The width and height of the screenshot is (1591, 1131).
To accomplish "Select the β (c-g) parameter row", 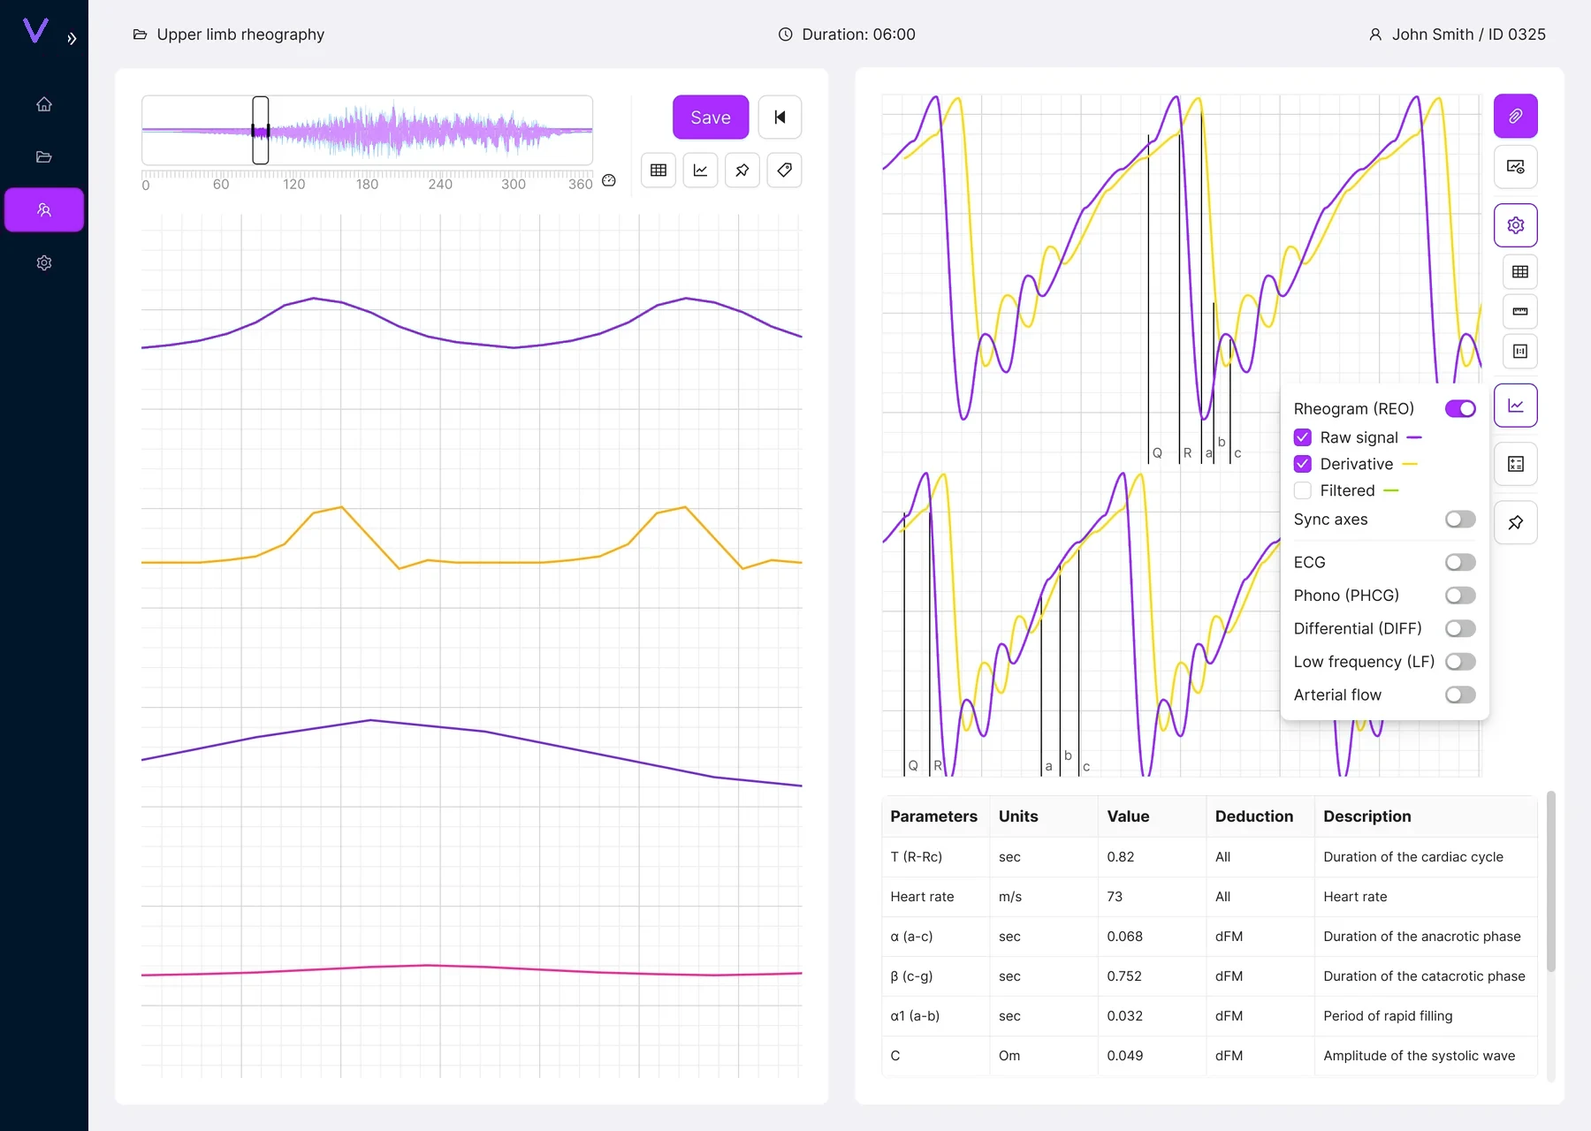I will [x=1209, y=976].
